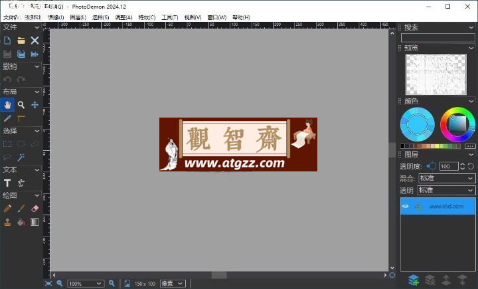Click the ellipsis button beside the color palette
Screen dimensions: 478x289
click(x=470, y=146)
